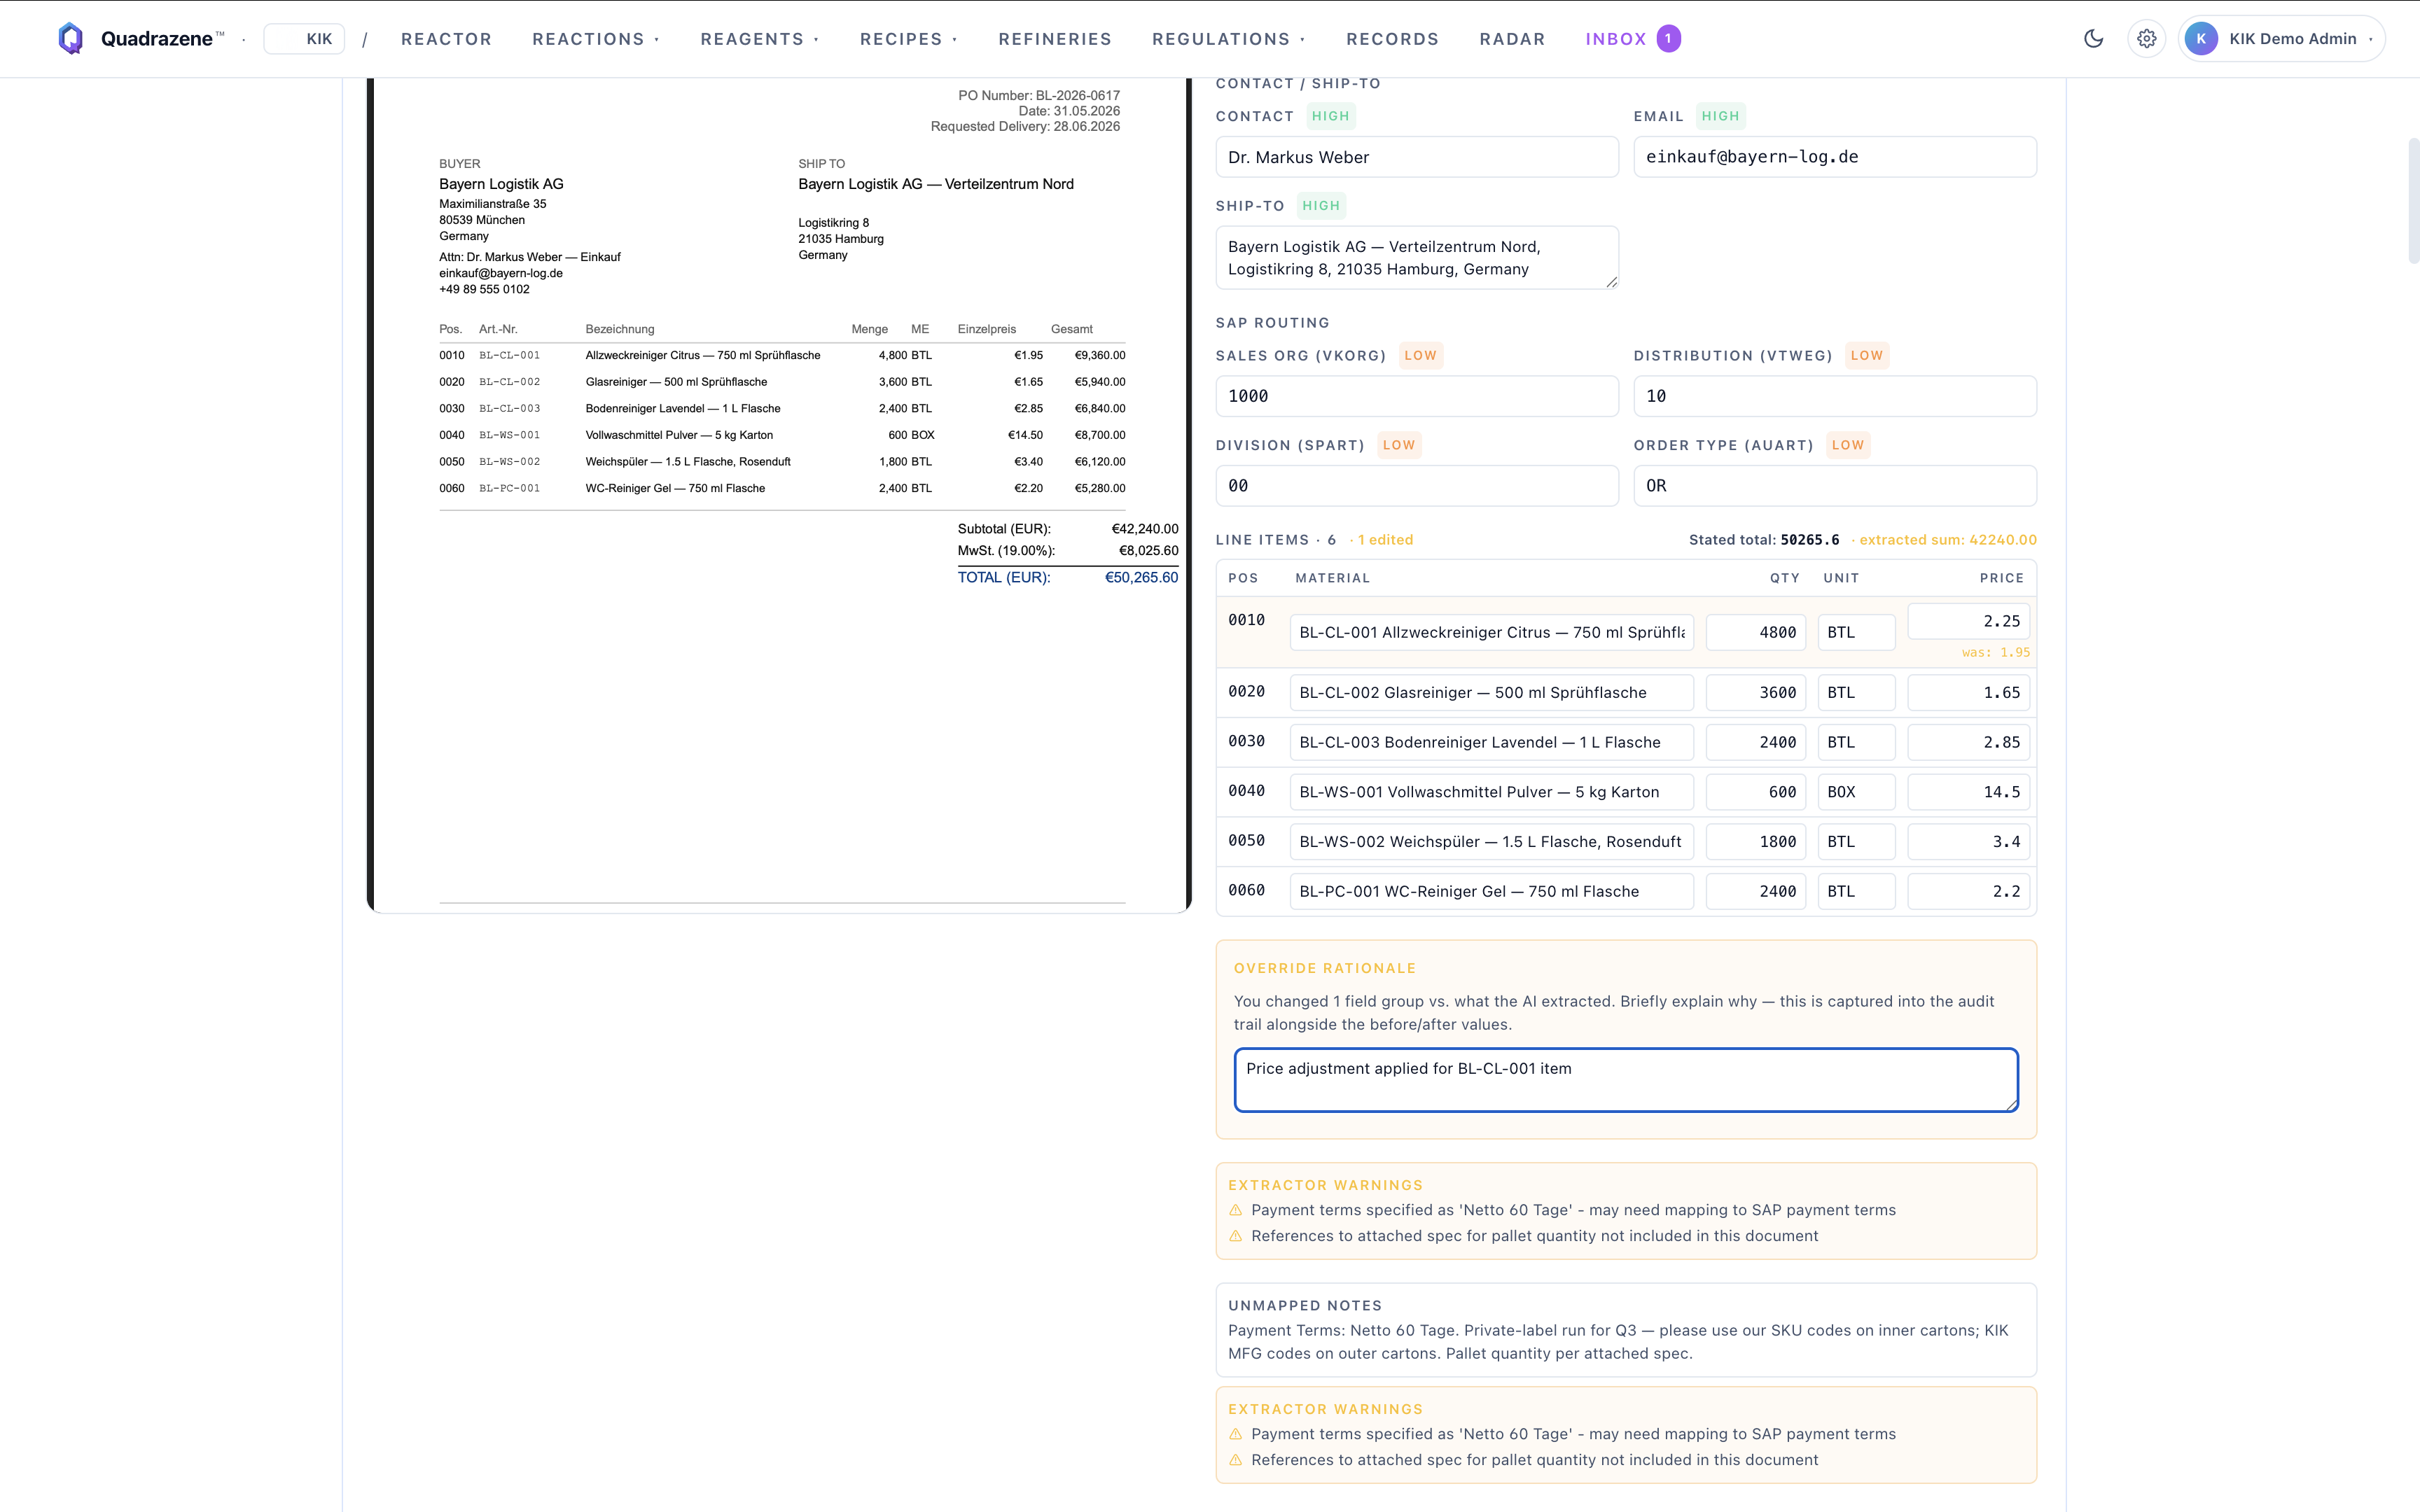Edit Division SPART field
The height and width of the screenshot is (1512, 2420).
click(x=1416, y=486)
